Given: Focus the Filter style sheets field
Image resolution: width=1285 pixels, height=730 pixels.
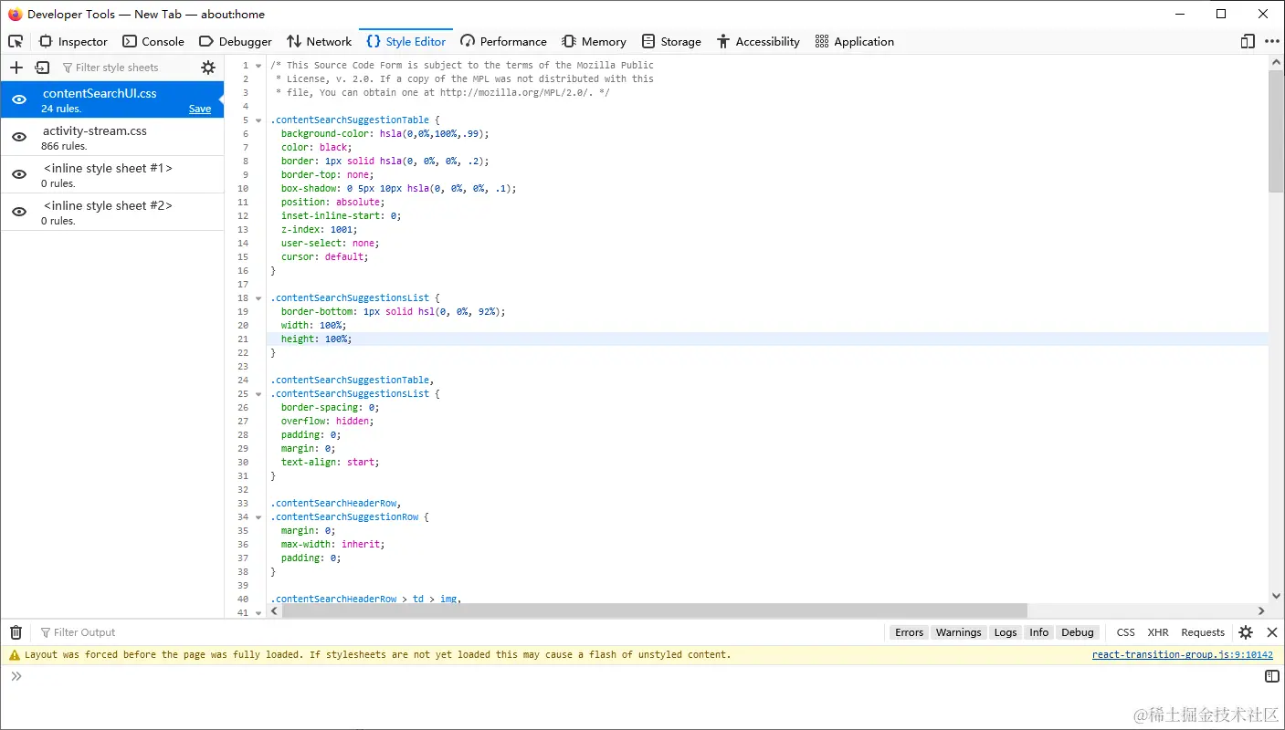Looking at the screenshot, I should pyautogui.click(x=126, y=68).
